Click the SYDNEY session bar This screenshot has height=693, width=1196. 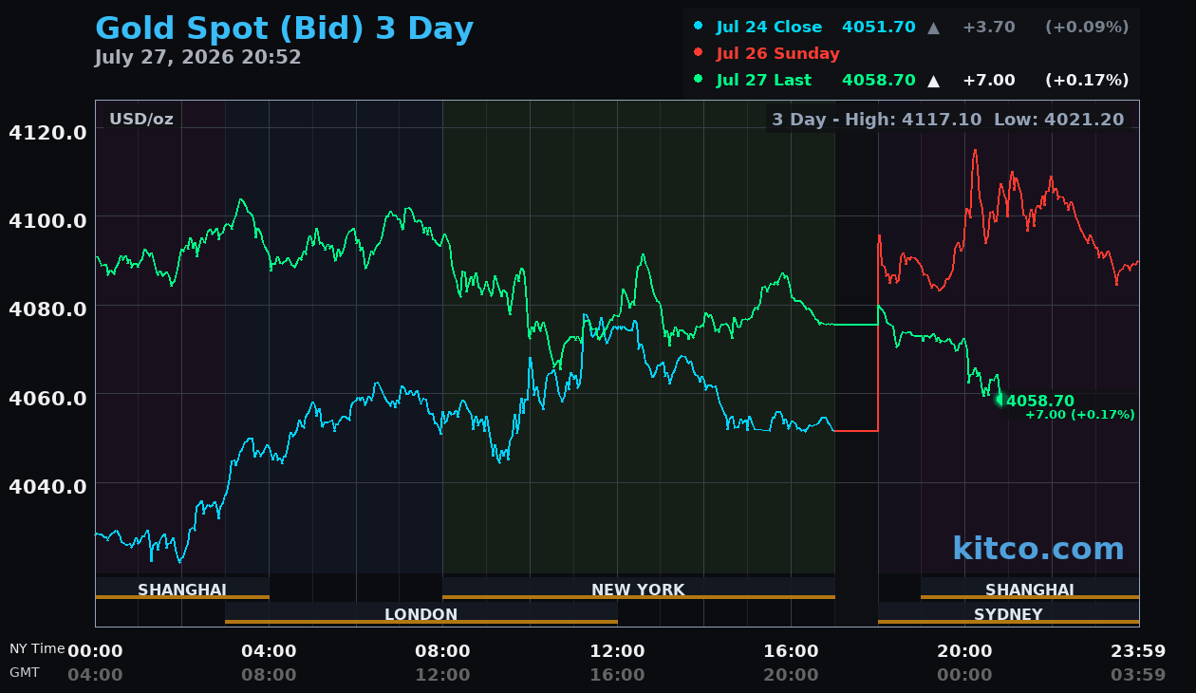[x=1008, y=613]
